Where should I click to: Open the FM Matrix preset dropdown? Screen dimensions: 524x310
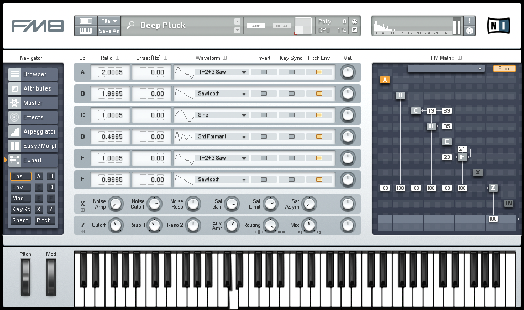pyautogui.click(x=446, y=69)
